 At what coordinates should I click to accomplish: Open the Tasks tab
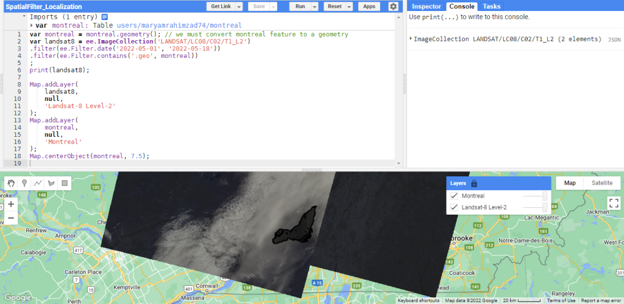coord(492,6)
